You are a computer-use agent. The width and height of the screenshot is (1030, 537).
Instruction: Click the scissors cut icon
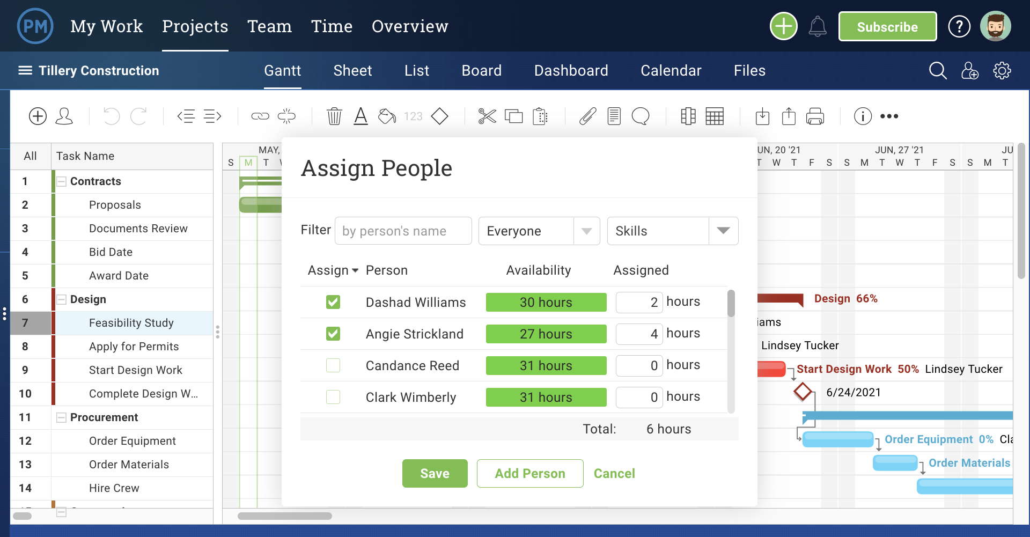point(487,116)
